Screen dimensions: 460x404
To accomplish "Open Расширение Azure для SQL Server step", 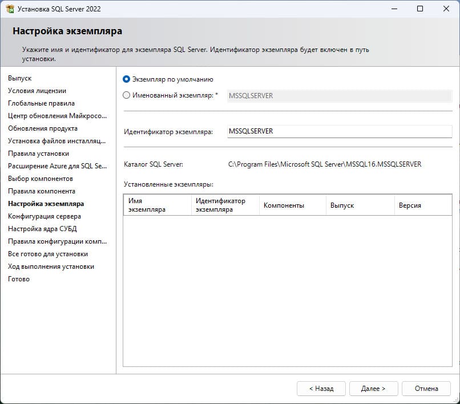I will pos(57,166).
